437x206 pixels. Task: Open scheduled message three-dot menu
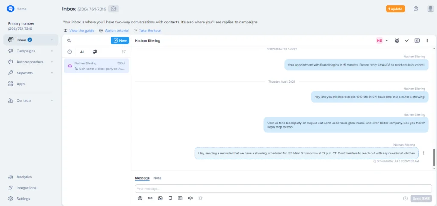[x=424, y=153]
